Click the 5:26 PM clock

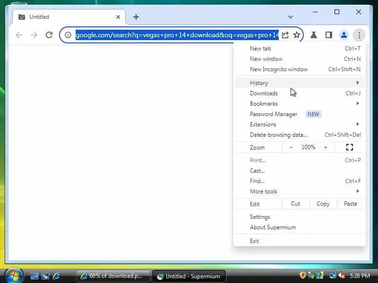click(x=360, y=275)
